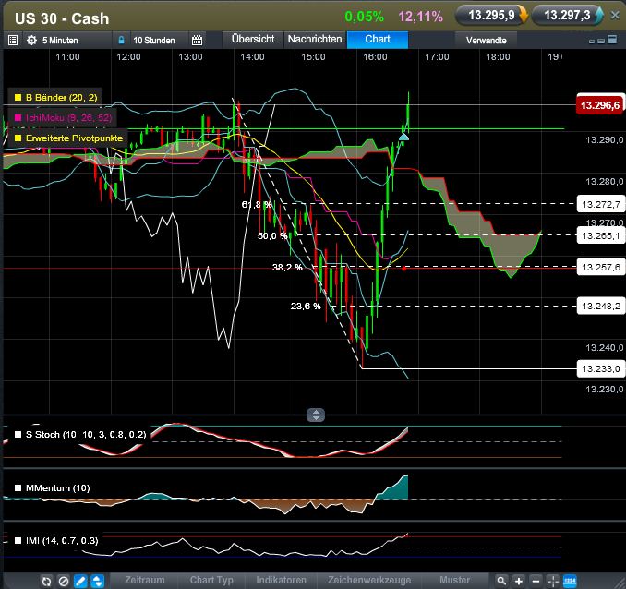Select the 61,8 % Fibonacci level label

click(x=257, y=204)
